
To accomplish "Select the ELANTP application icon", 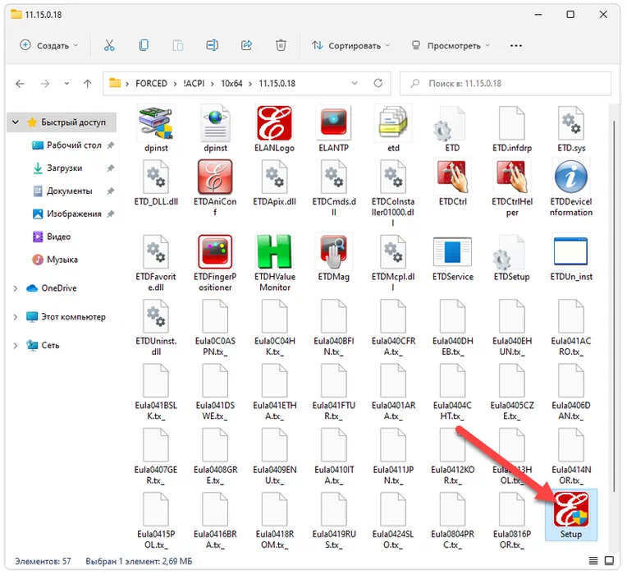I will 333,125.
